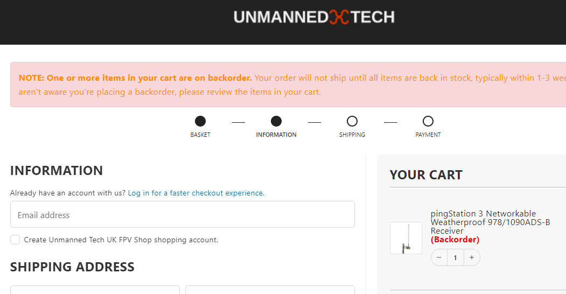Increase quantity with the plus button
This screenshot has height=294, width=566.
(x=471, y=257)
